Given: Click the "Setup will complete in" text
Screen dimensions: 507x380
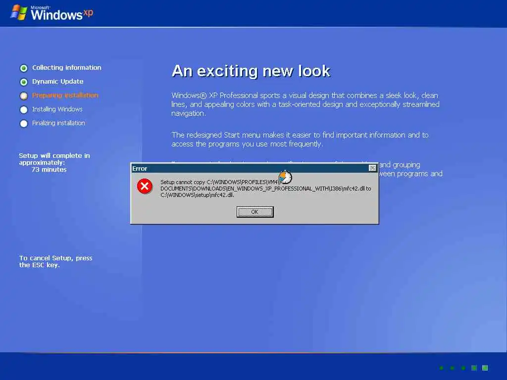Looking at the screenshot, I should pos(54,156).
